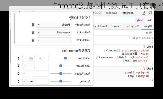
Task: Adjust the Line Height slider handle
Action: (x=61, y=66)
